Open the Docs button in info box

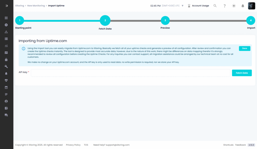[244, 48]
